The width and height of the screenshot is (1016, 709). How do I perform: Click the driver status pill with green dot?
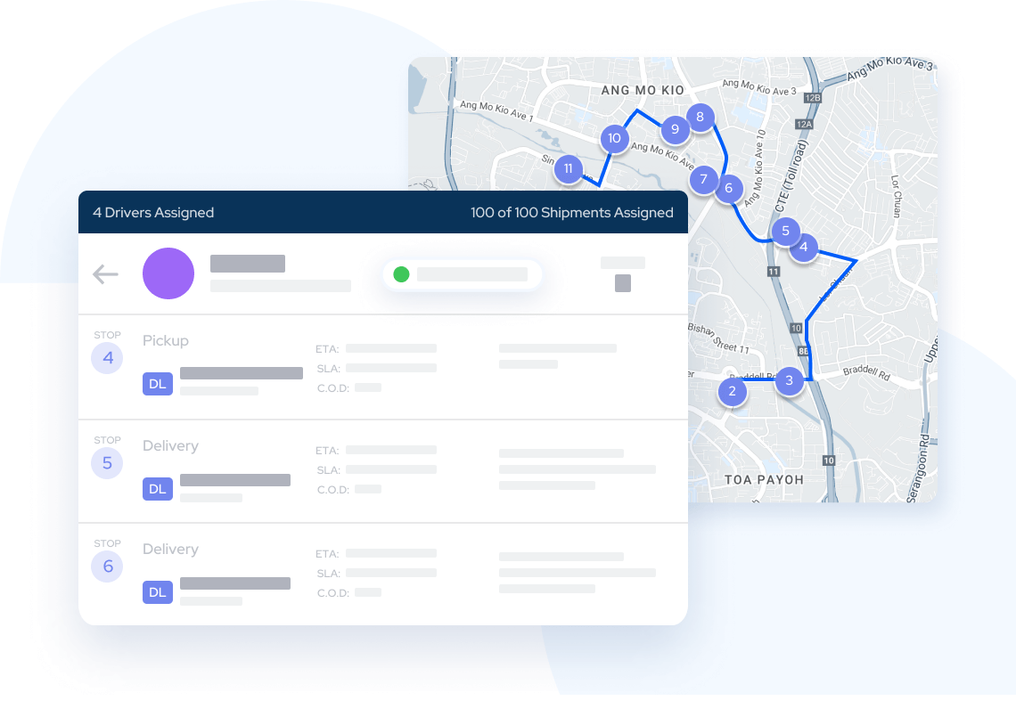[x=463, y=274]
